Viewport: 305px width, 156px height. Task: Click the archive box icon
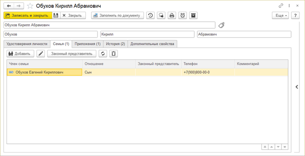tap(193, 16)
